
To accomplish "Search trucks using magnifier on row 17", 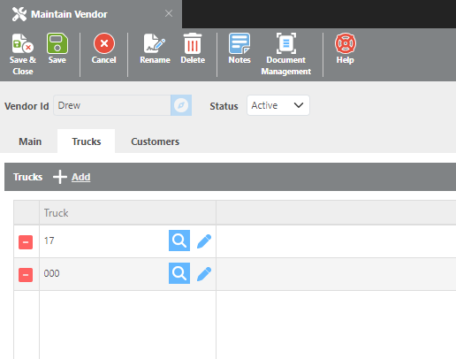I will click(179, 241).
